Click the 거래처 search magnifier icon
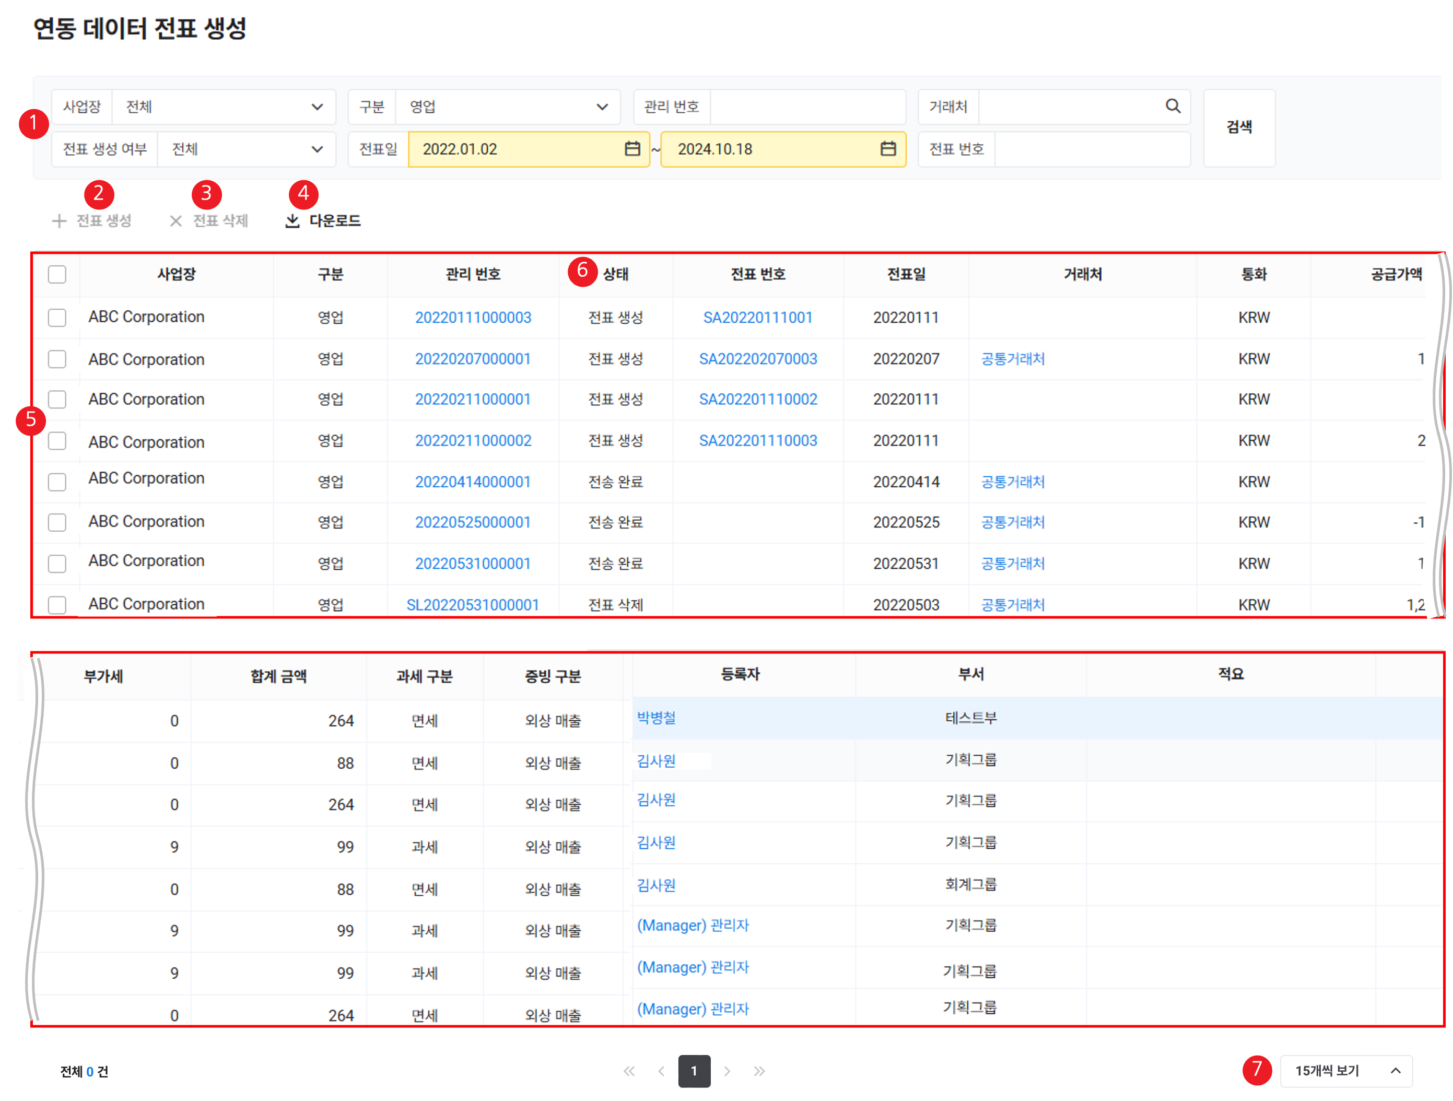The width and height of the screenshot is (1453, 1101). point(1173,106)
